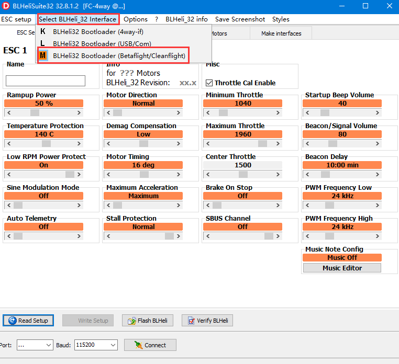Click the Read Setup refresh icon
Screen dimensions: 399x364
(12, 321)
